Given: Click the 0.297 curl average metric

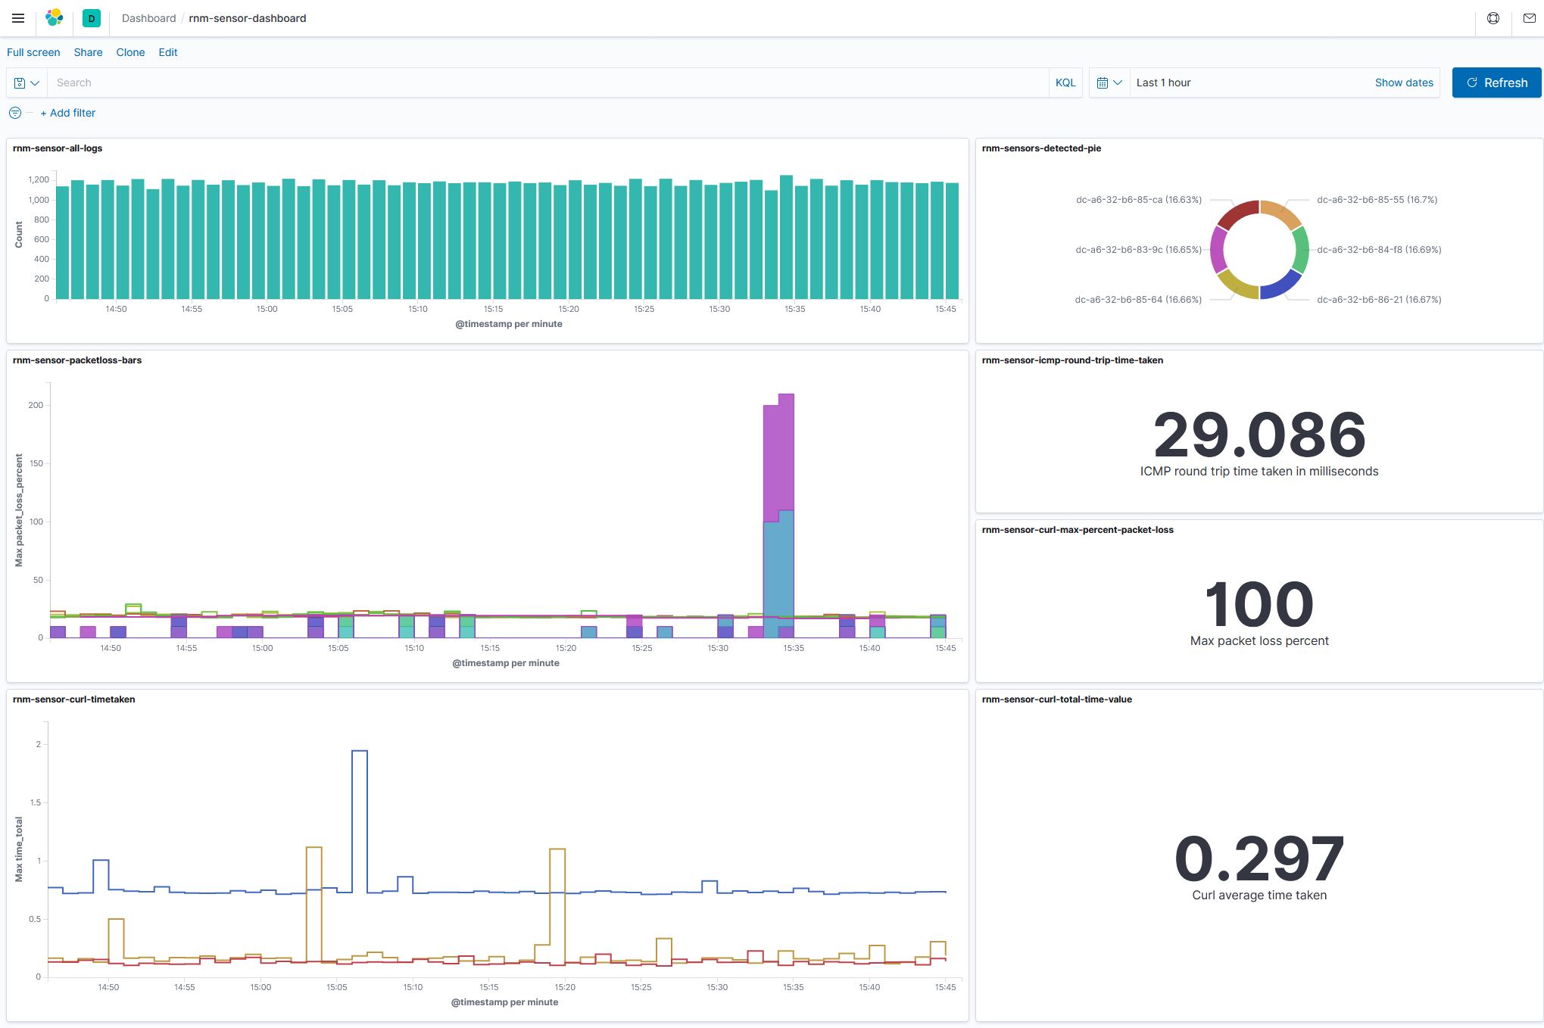Looking at the screenshot, I should tap(1259, 858).
